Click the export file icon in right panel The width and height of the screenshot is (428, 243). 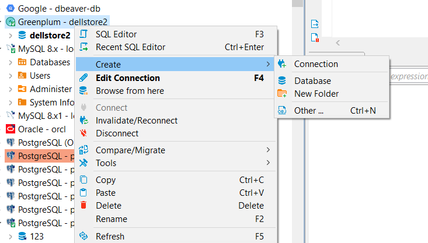point(315,24)
